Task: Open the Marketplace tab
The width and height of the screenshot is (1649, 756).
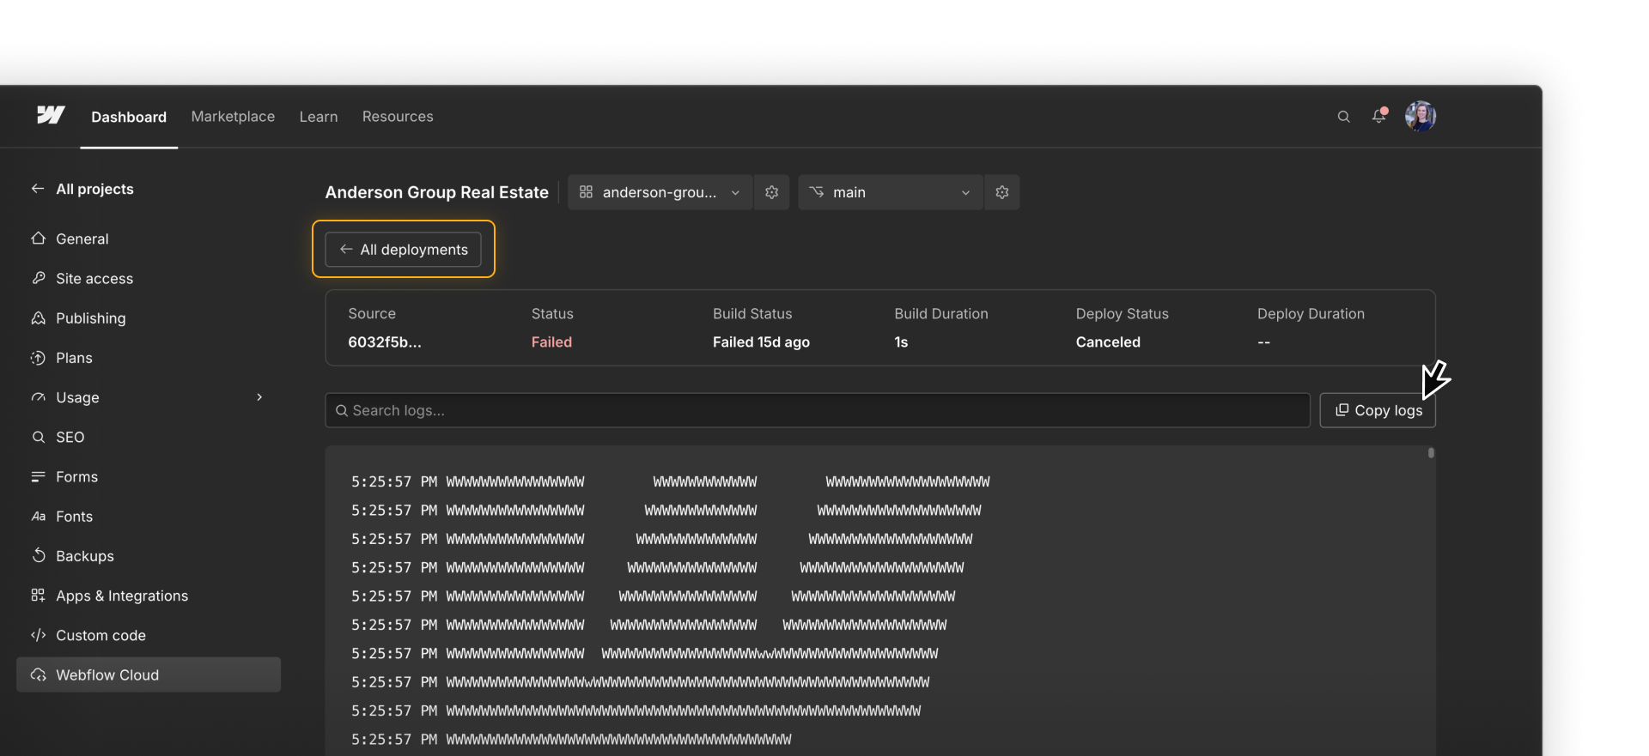Action: pyautogui.click(x=233, y=117)
